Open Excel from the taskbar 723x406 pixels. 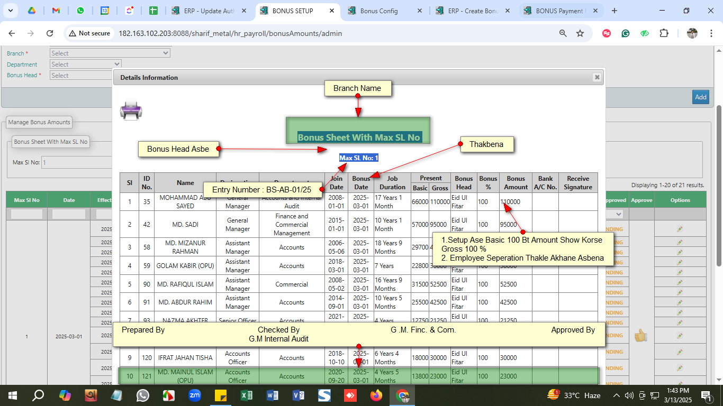(246, 395)
